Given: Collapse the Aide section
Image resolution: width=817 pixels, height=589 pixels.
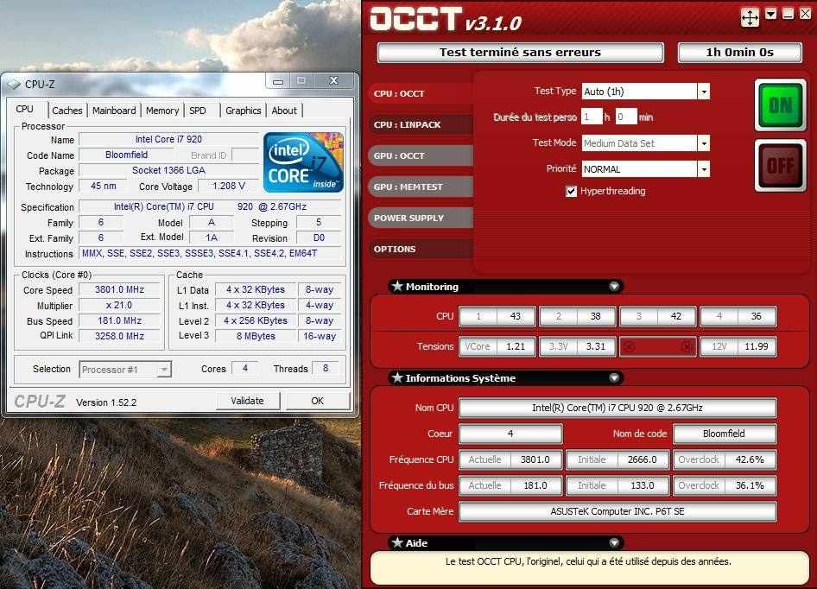Looking at the screenshot, I should coord(614,542).
